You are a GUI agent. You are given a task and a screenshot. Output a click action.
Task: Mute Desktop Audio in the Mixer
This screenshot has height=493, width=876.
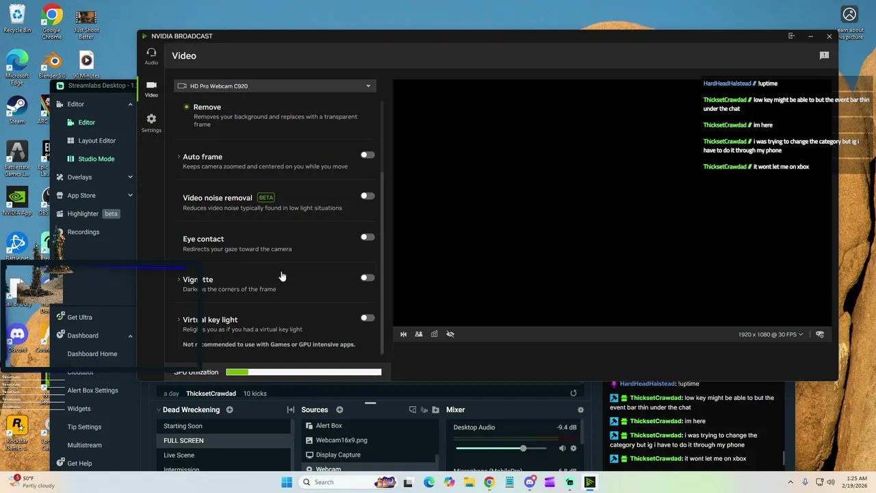point(562,448)
